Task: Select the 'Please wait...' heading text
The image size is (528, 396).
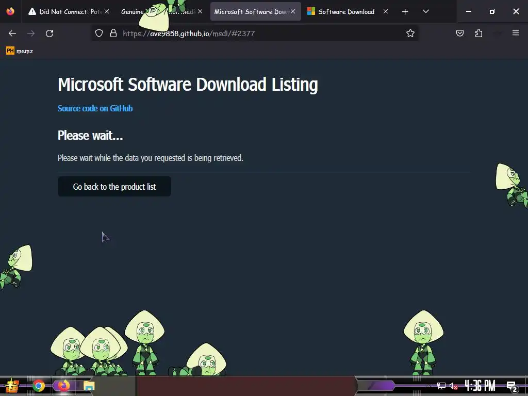Action: coord(90,136)
